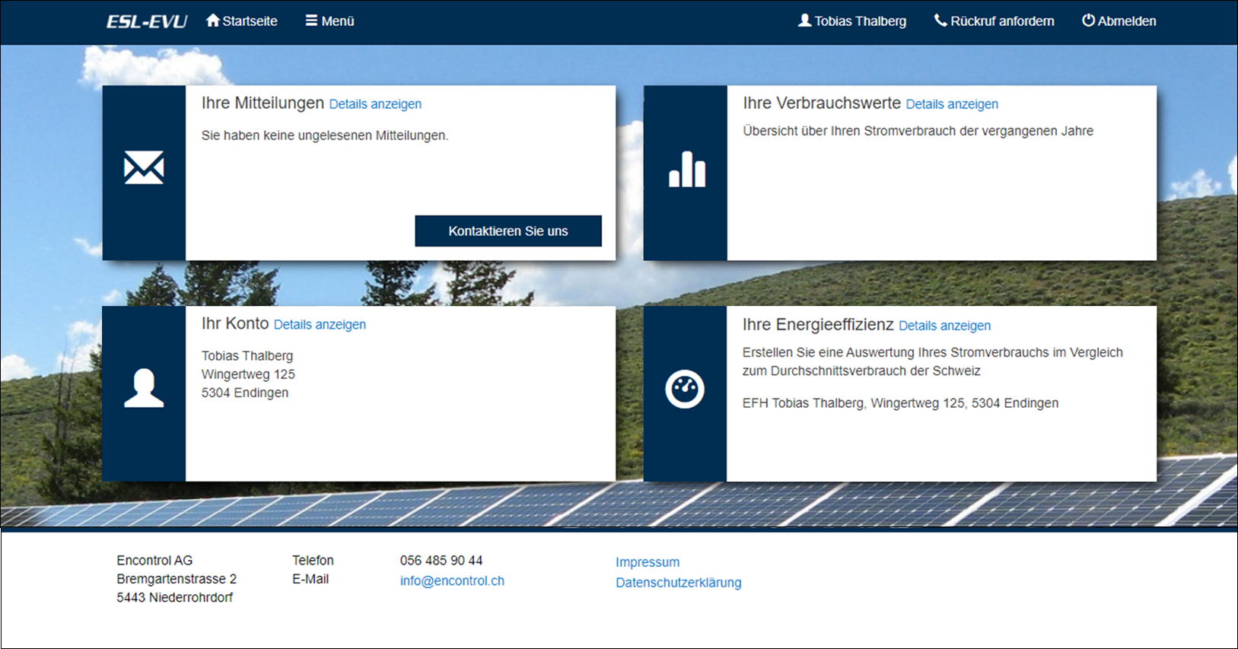Click the envelope icon on Mitteilungen card
This screenshot has width=1238, height=649.
pyautogui.click(x=144, y=167)
